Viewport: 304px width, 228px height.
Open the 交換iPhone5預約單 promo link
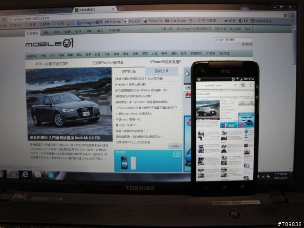pyautogui.click(x=108, y=62)
